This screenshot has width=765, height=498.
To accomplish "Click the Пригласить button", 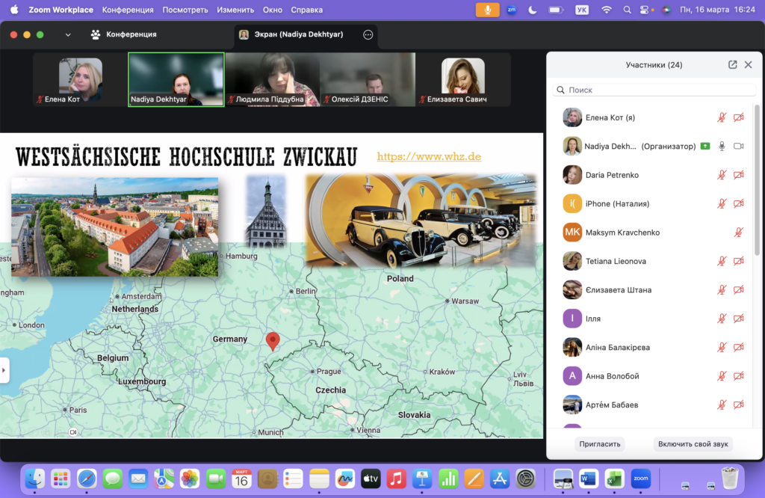I will pos(600,443).
